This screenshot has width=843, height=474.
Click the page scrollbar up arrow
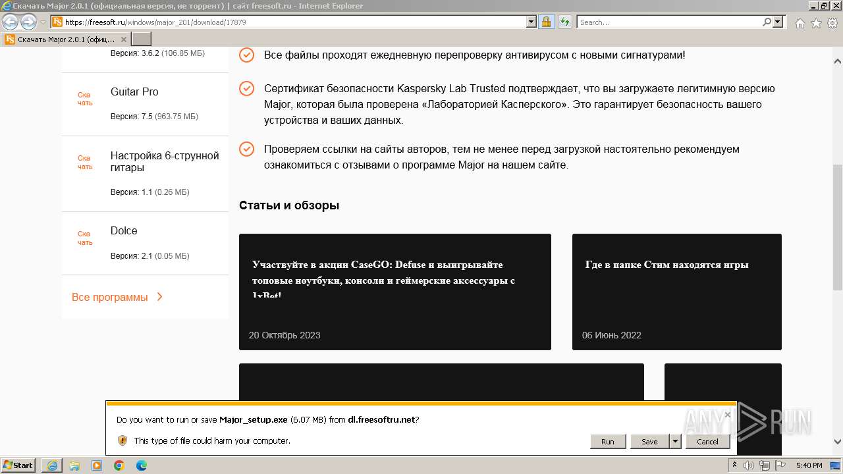(x=838, y=62)
